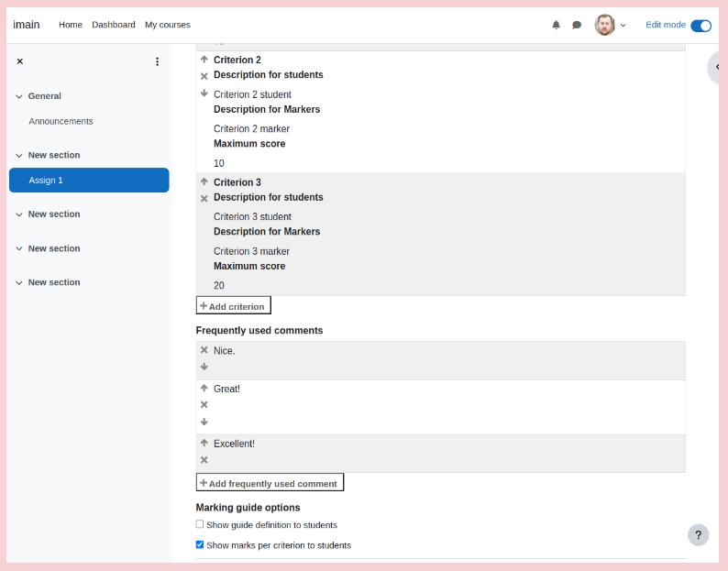Open My courses in navigation
The image size is (728, 571).
(x=168, y=25)
